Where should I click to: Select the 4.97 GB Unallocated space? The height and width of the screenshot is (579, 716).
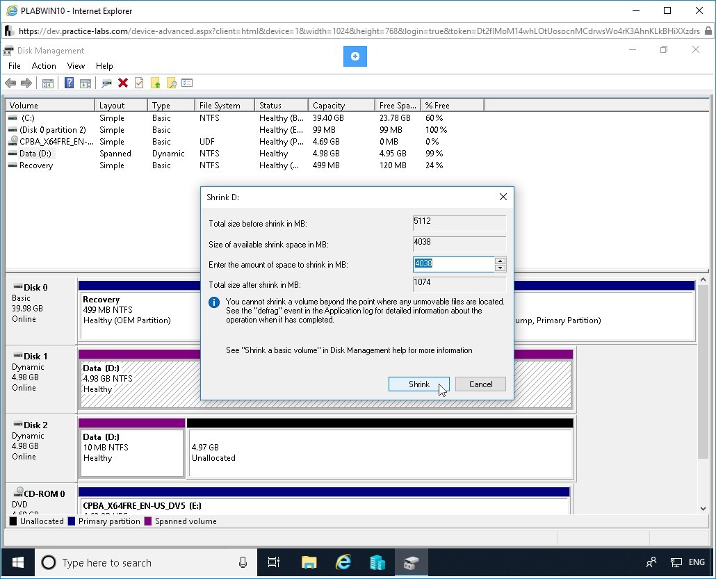(380, 453)
